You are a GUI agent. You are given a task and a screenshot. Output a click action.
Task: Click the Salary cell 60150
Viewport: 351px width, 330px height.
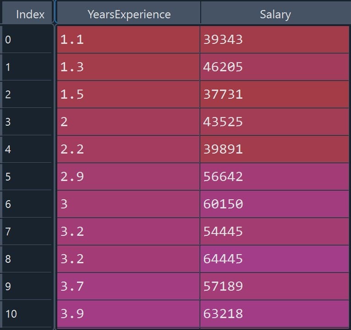(274, 204)
